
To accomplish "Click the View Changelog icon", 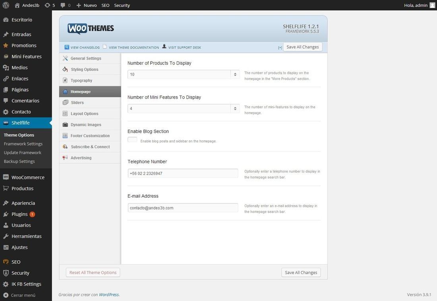I will coord(67,47).
